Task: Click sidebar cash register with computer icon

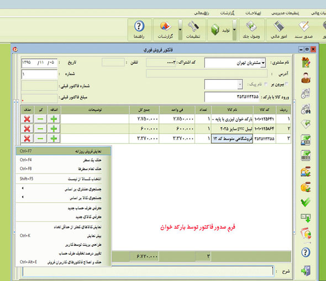Action: 306,140
